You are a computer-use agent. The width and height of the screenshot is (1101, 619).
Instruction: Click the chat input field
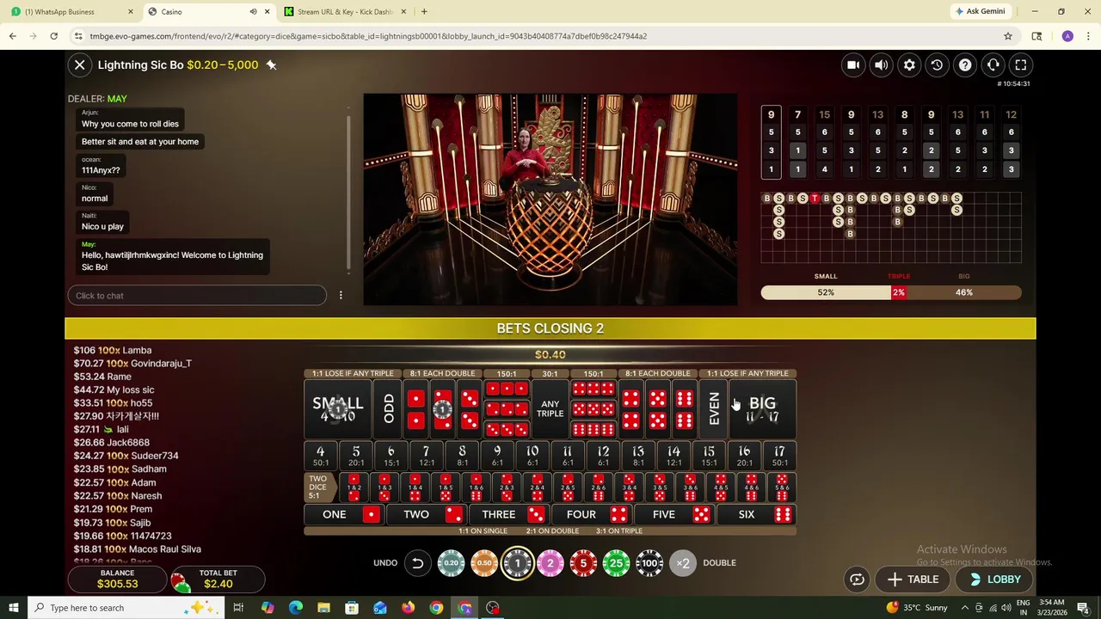(197, 295)
